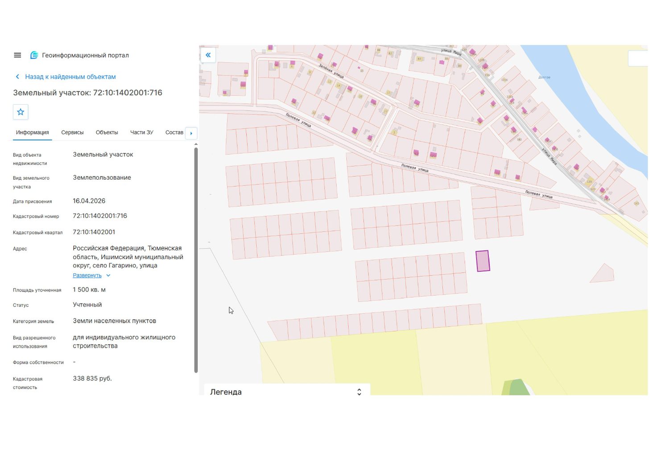This screenshot has width=669, height=473.
Task: Add the land plot to favorites with the star
Action: click(x=21, y=112)
